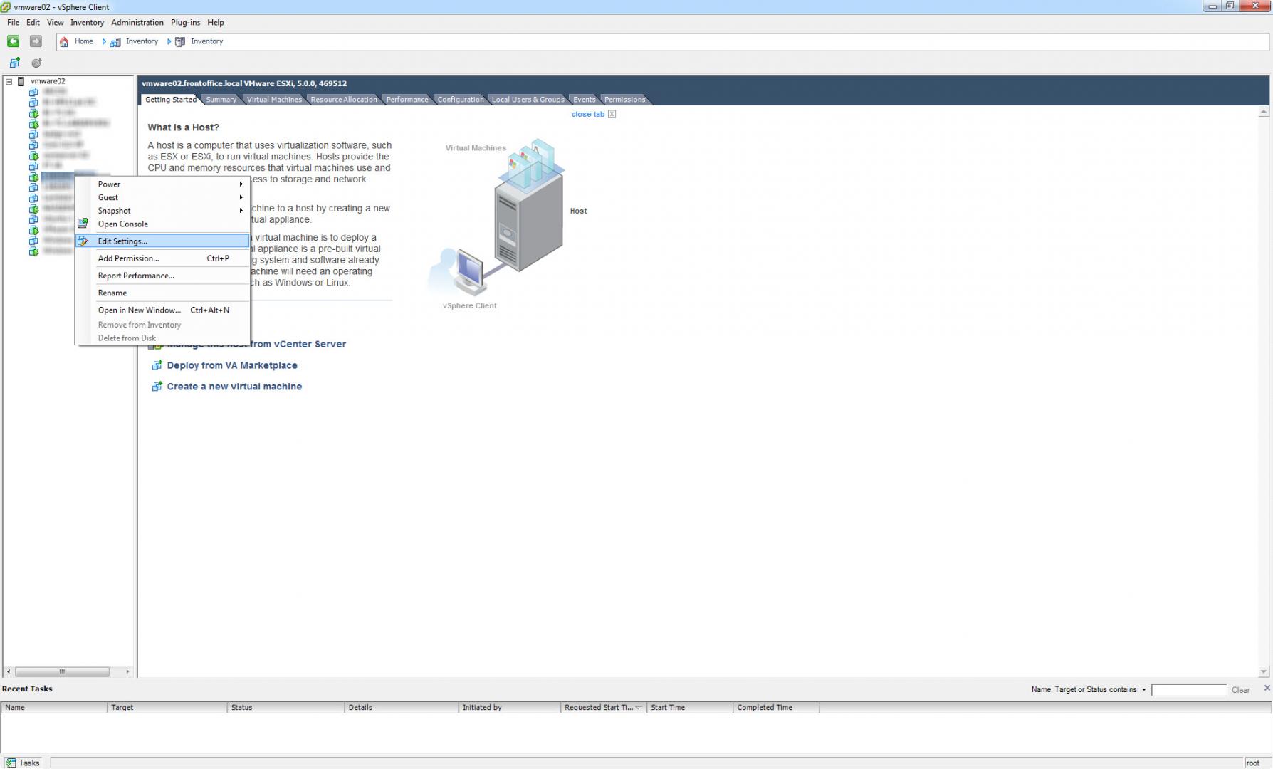
Task: Click the root user label in status bar
Action: tap(1253, 763)
